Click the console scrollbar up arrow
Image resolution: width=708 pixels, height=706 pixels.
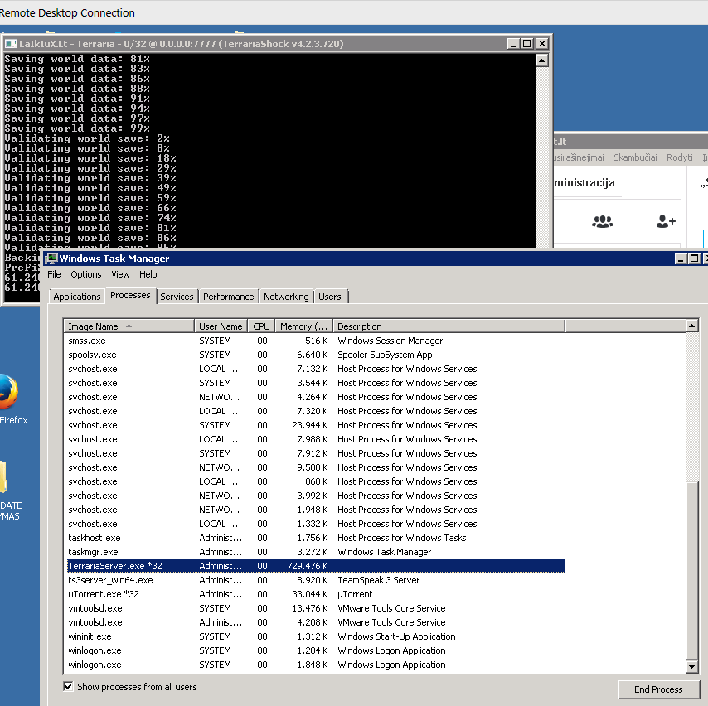[541, 60]
